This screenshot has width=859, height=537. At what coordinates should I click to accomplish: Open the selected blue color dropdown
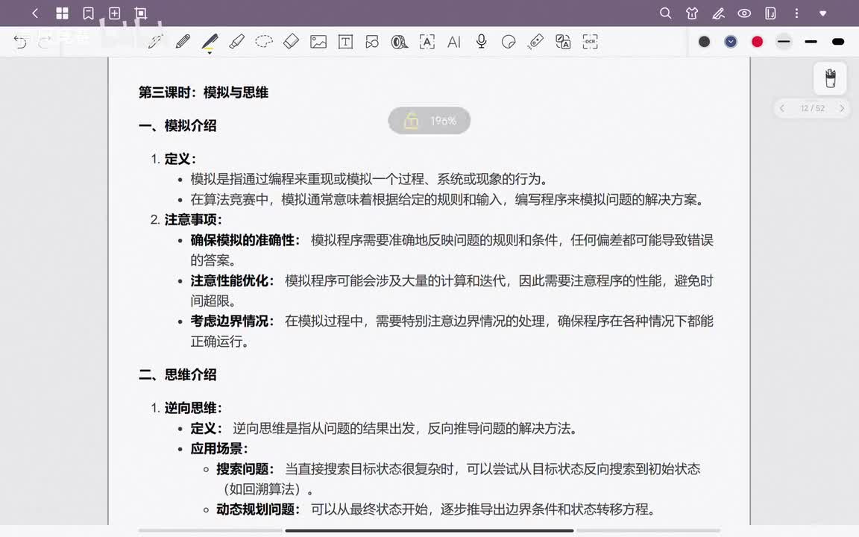pyautogui.click(x=731, y=42)
